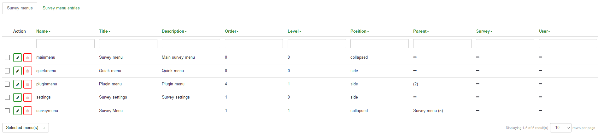This screenshot has height=140, width=598.
Task: Click the pencil icon for surveymenu
Action: (17, 111)
